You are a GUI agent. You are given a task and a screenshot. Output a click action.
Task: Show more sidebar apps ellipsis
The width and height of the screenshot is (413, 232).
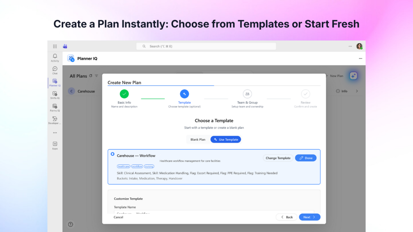coord(55,133)
